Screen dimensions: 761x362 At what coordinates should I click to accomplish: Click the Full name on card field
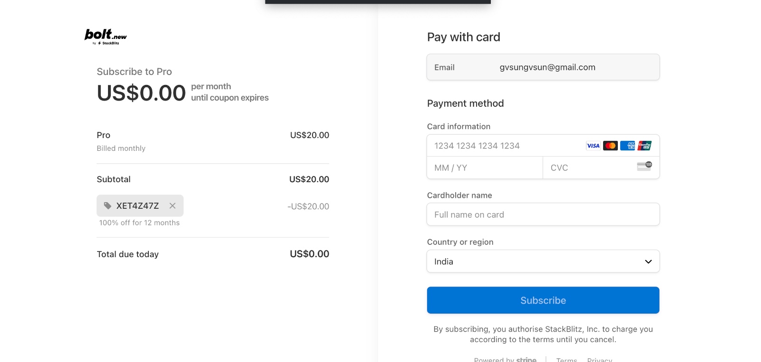(x=543, y=214)
